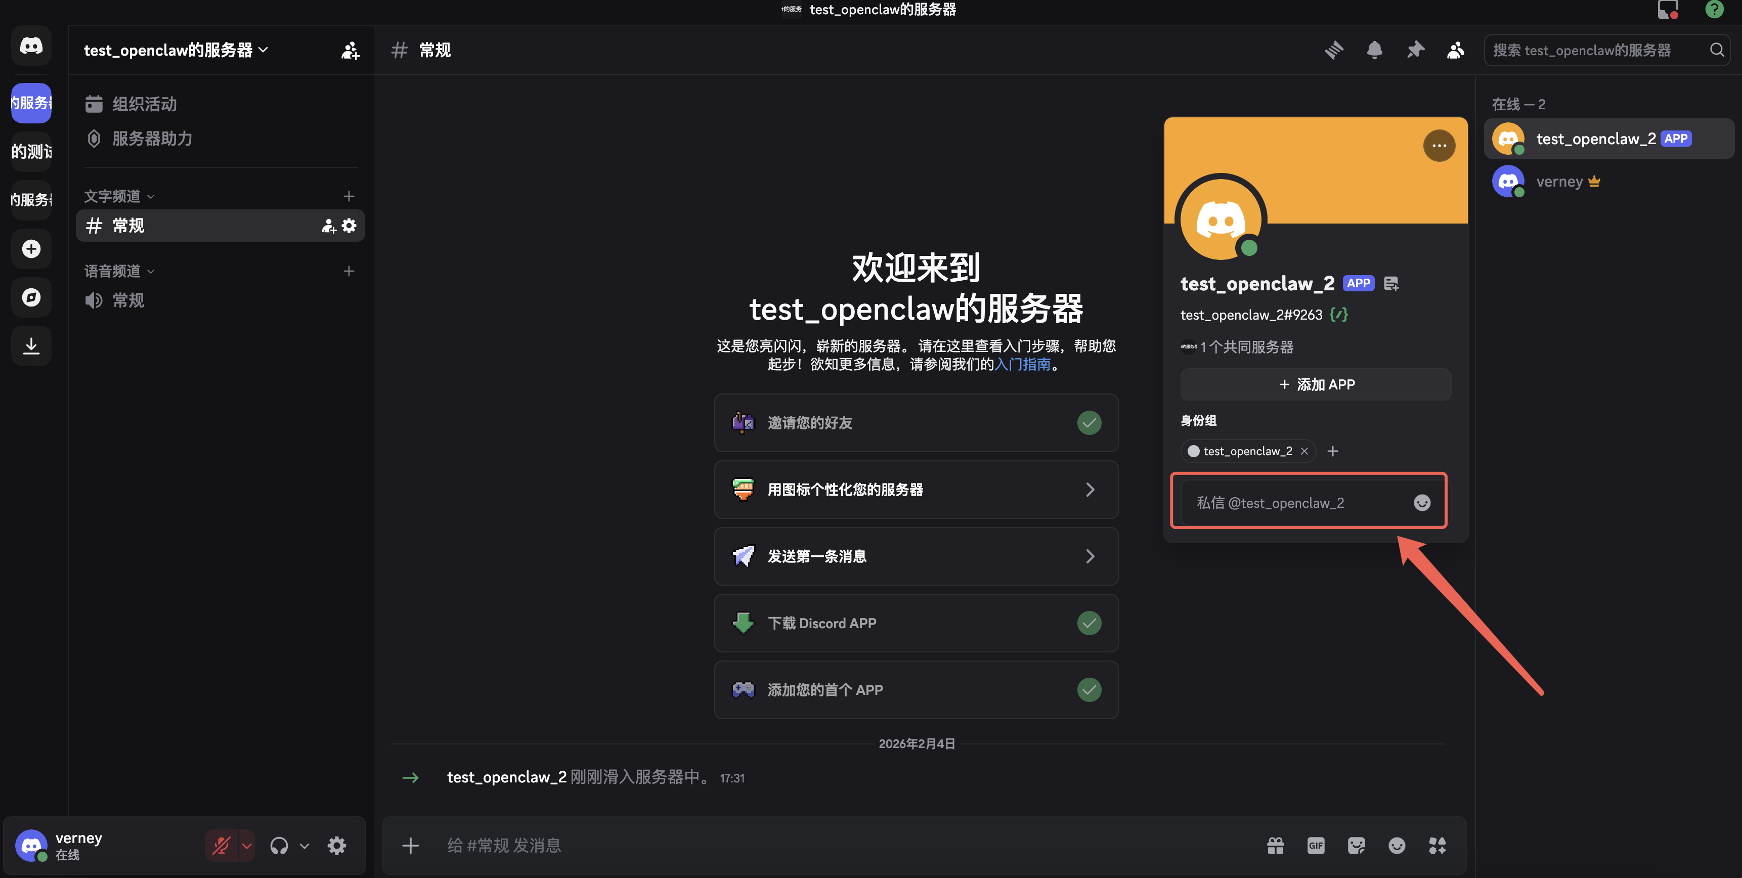Open the 组织活动 events item
The width and height of the screenshot is (1742, 878).
point(143,104)
